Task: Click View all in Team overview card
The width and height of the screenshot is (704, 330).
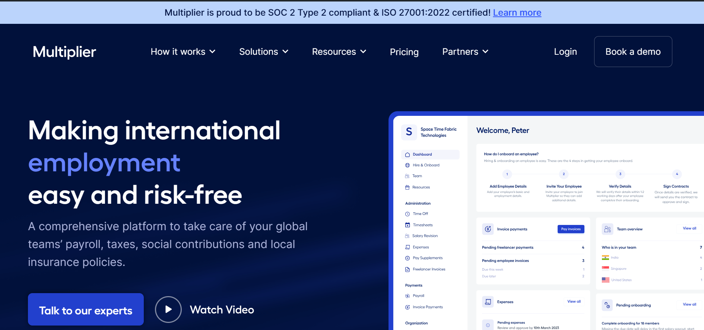Action: [x=689, y=228]
